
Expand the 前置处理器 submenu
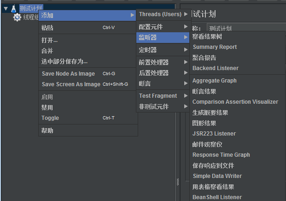(x=163, y=62)
